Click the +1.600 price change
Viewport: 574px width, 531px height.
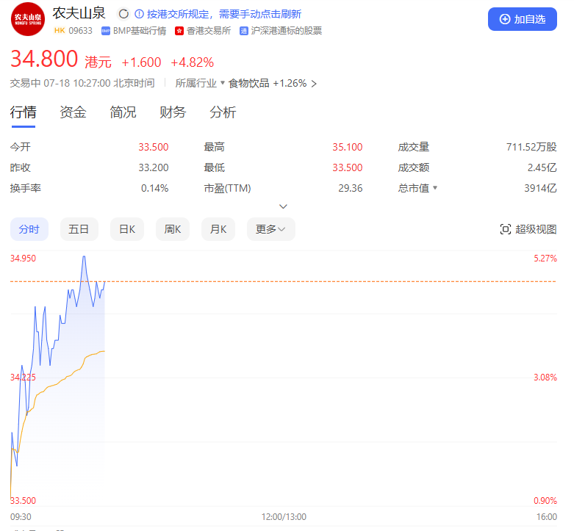141,62
